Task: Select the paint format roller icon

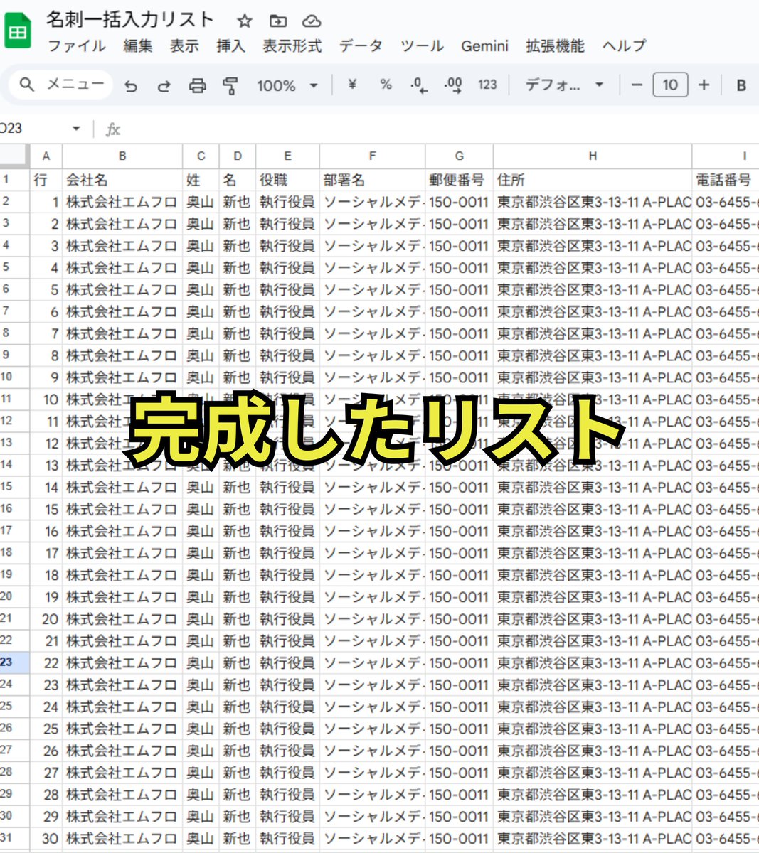Action: 230,85
